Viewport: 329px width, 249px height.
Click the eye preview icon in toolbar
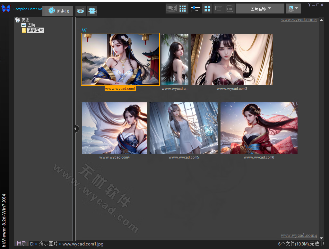click(x=80, y=10)
